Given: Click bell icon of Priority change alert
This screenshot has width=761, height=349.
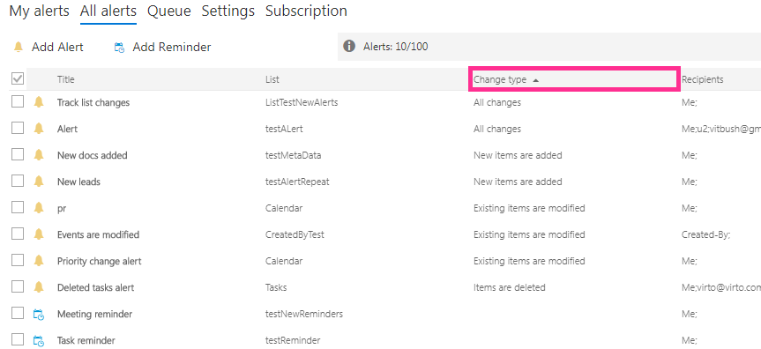Looking at the screenshot, I should click(x=39, y=261).
